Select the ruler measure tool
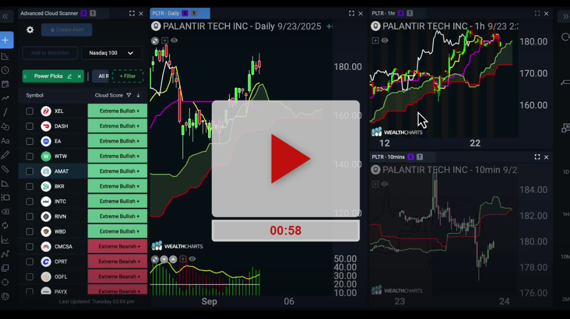 (x=5, y=169)
